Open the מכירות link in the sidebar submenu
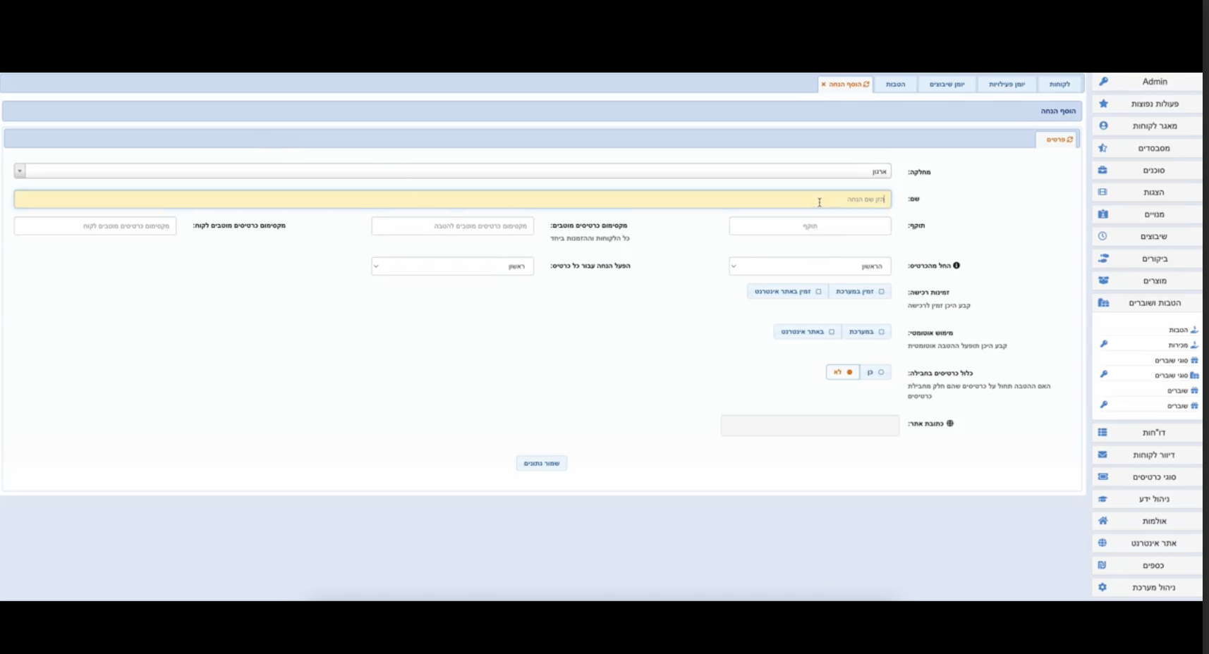The image size is (1209, 654). 1179,345
